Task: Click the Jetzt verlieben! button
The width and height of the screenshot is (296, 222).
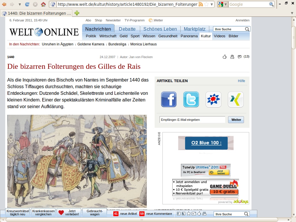Action: pyautogui.click(x=69, y=213)
